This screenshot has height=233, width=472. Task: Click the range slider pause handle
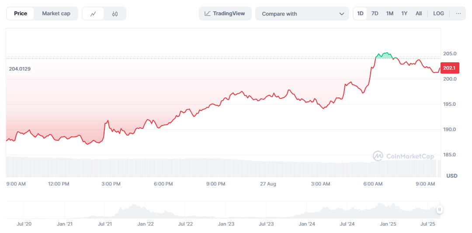pos(440,209)
